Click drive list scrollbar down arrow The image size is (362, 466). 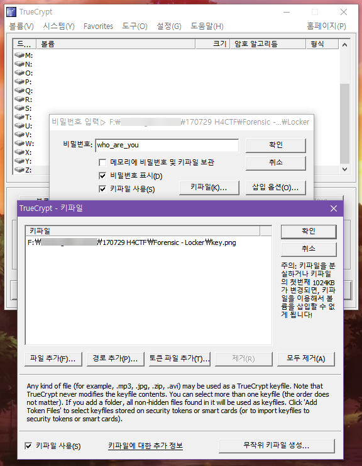[344, 169]
